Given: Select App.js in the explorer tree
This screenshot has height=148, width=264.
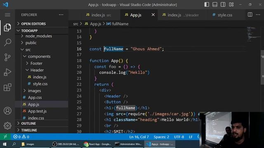Looking at the screenshot, I should [42, 104].
